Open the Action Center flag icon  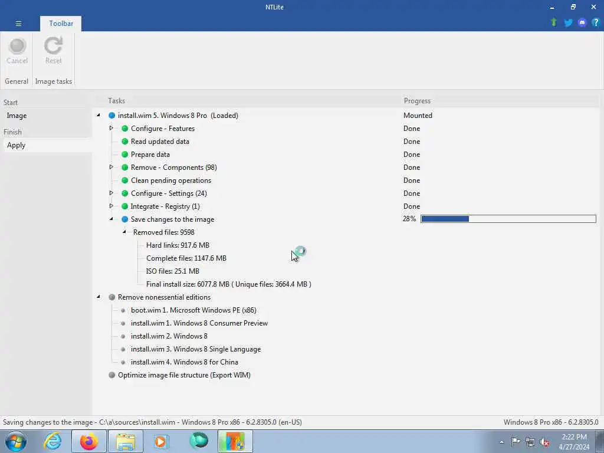click(x=516, y=441)
